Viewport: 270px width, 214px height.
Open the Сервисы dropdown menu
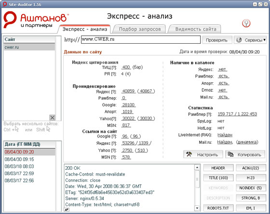pyautogui.click(x=250, y=40)
